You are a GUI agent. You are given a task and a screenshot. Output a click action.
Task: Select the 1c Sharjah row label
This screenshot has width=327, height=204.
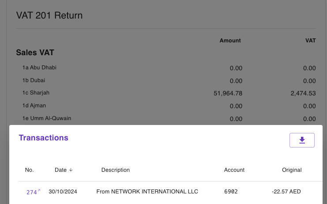pos(36,93)
